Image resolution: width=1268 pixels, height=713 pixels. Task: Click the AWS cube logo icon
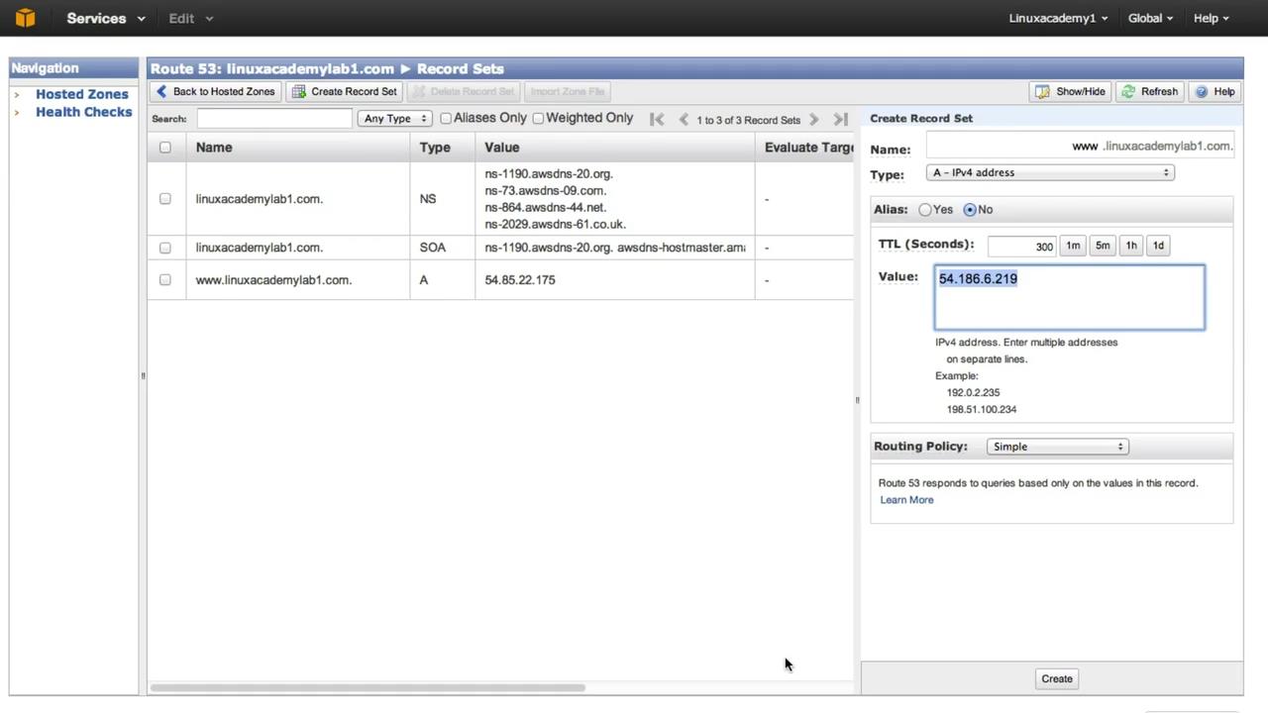click(x=25, y=18)
